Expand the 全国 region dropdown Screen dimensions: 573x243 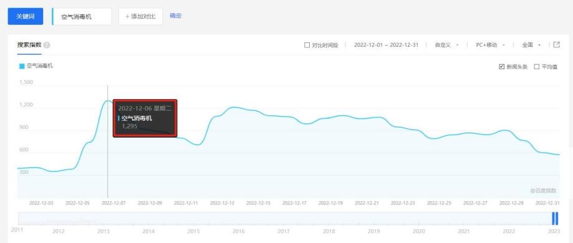[x=531, y=45]
